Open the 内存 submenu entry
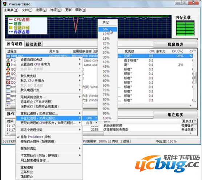This screenshot has width=202, height=180. 90,123
